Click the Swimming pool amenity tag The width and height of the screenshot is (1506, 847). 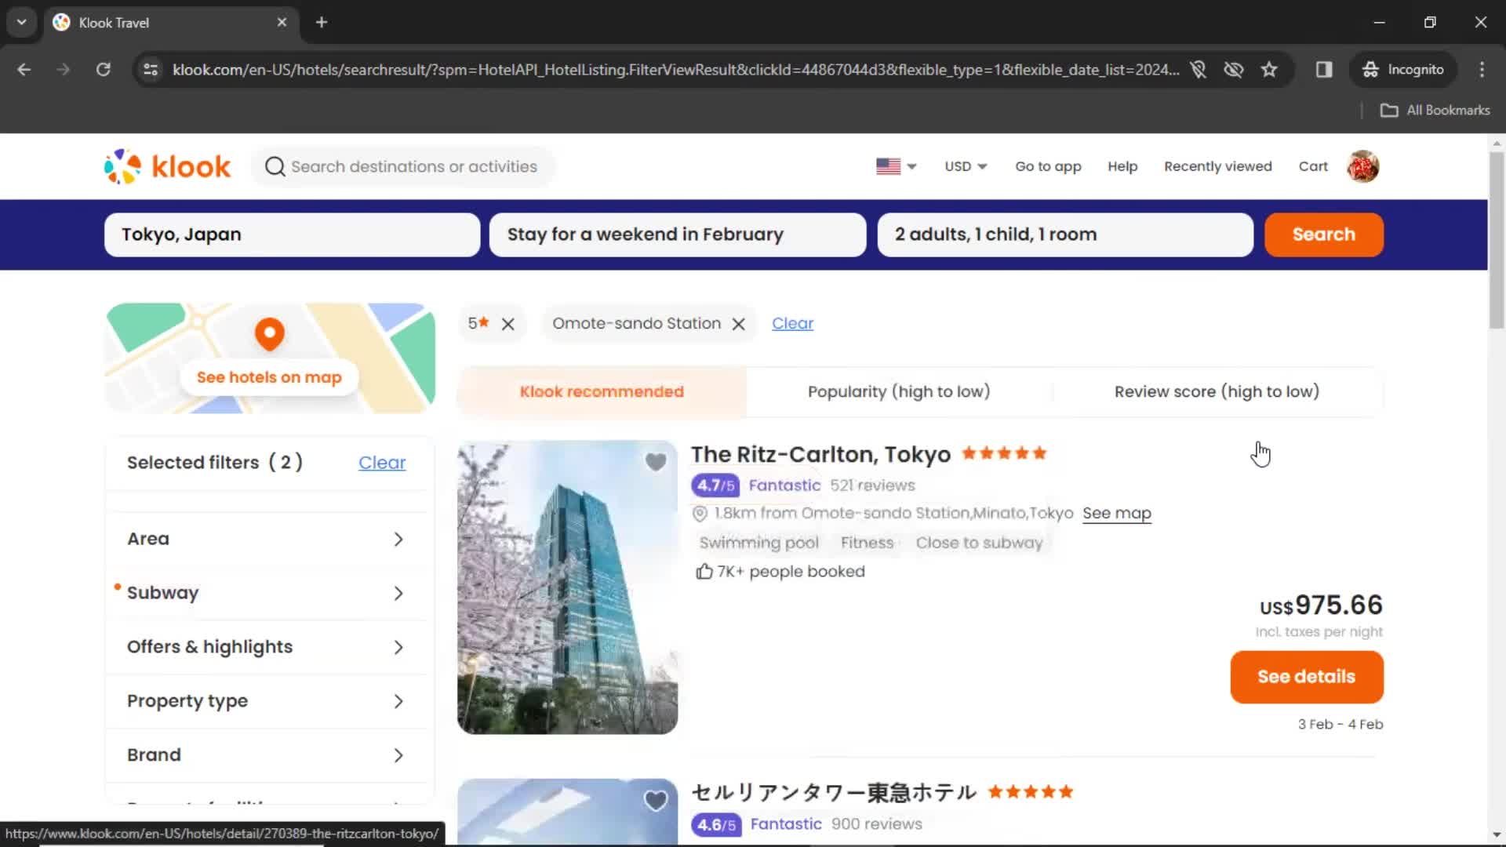pyautogui.click(x=758, y=543)
